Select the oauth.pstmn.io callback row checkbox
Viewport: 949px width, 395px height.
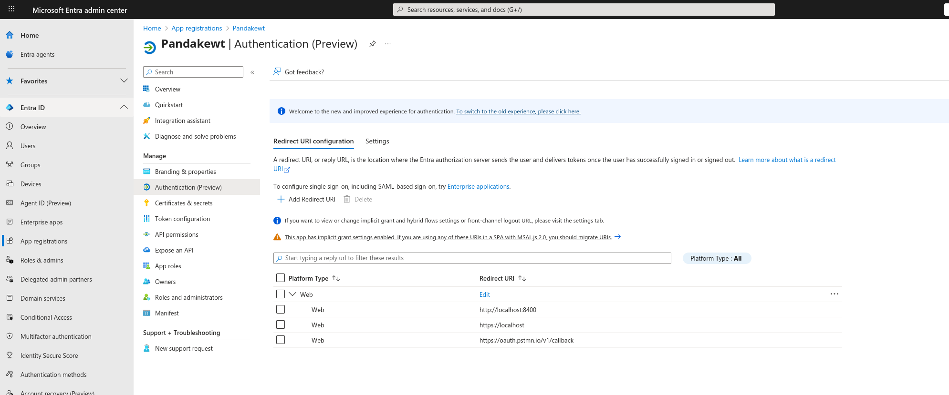[281, 340]
